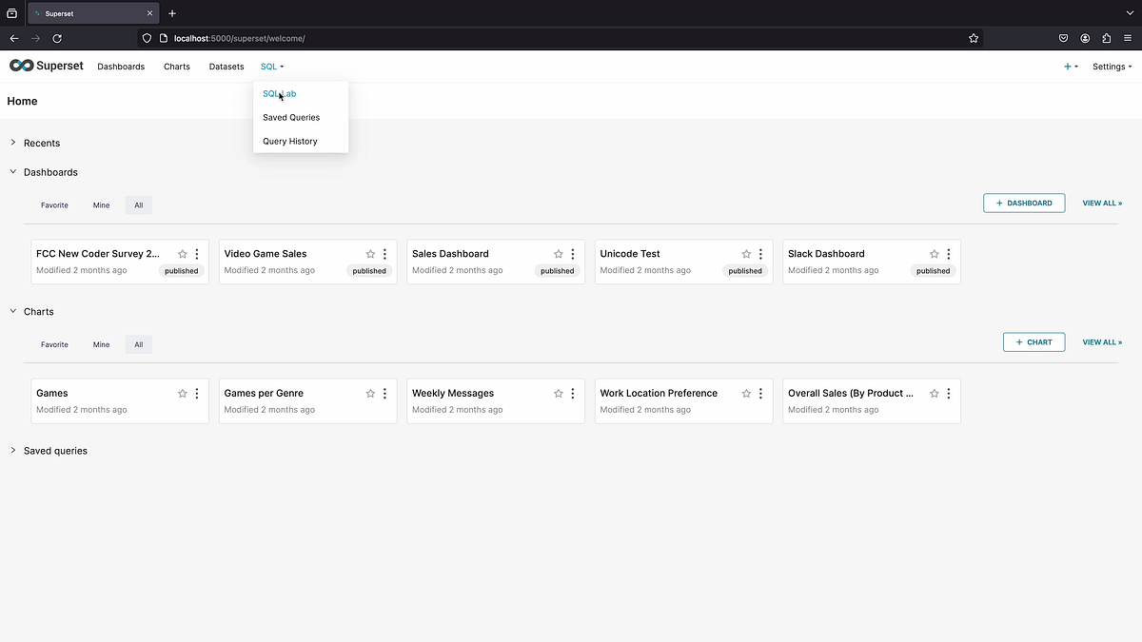Open VIEW ALL for Charts

(1101, 342)
